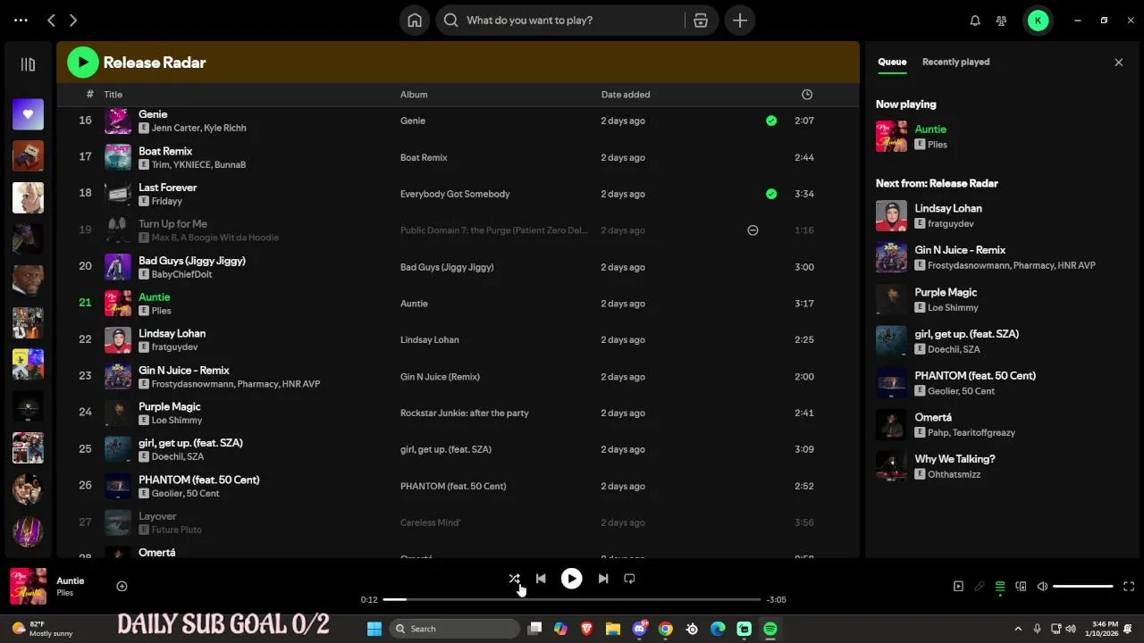
Task: Click Plies artist in Now playing queue
Action: (938, 145)
